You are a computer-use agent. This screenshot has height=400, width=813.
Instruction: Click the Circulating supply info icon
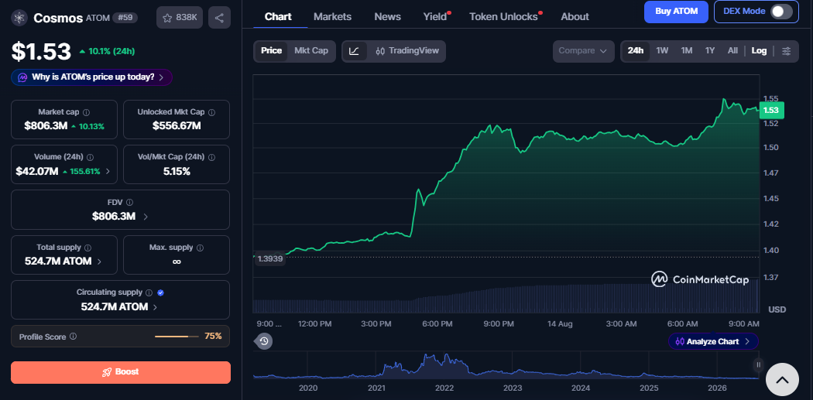[x=149, y=292]
